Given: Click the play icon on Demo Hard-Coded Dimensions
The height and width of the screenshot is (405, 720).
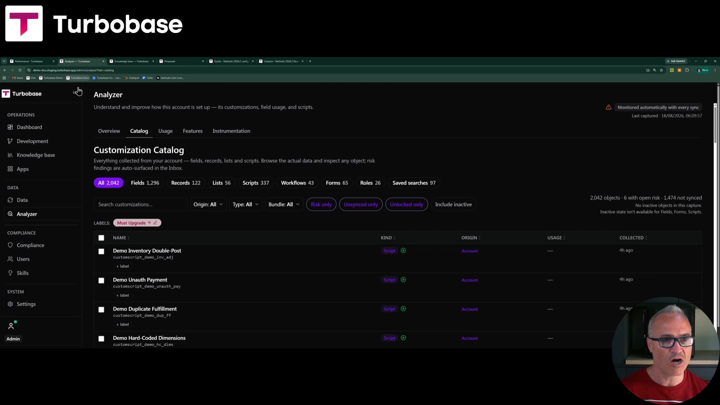Looking at the screenshot, I should (403, 337).
